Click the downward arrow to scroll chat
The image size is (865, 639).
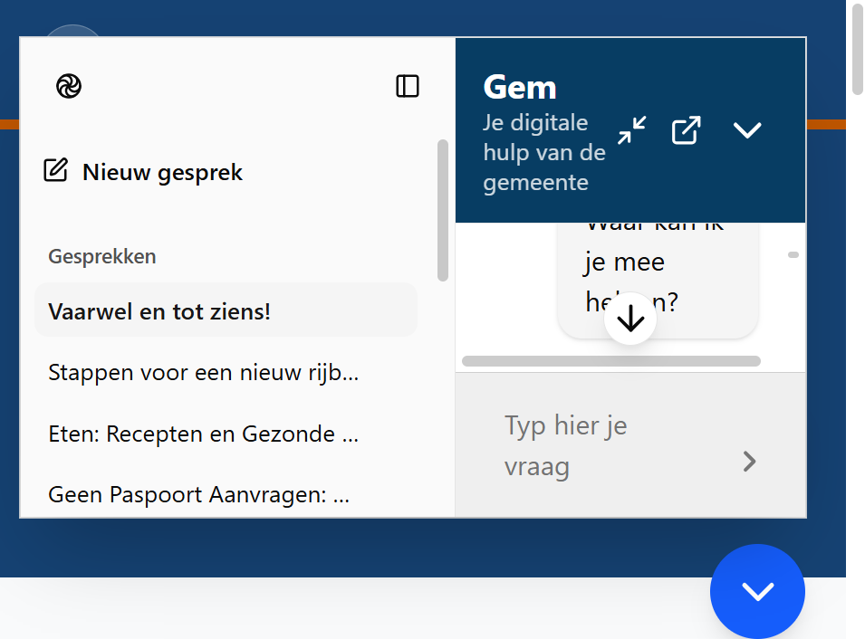point(630,318)
